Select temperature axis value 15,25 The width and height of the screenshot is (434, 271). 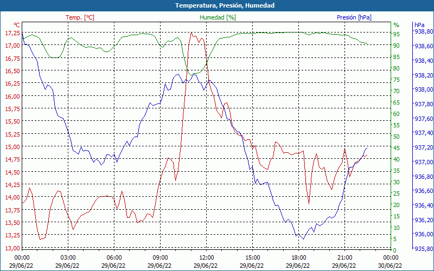12,134
